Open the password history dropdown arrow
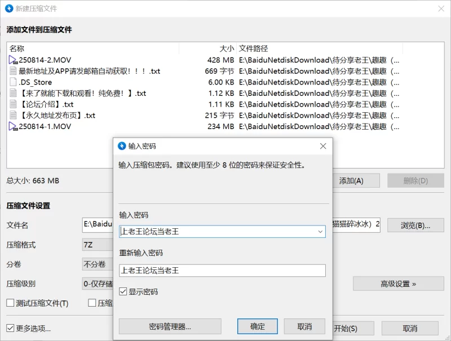The height and width of the screenshot is (341, 451). pos(320,231)
